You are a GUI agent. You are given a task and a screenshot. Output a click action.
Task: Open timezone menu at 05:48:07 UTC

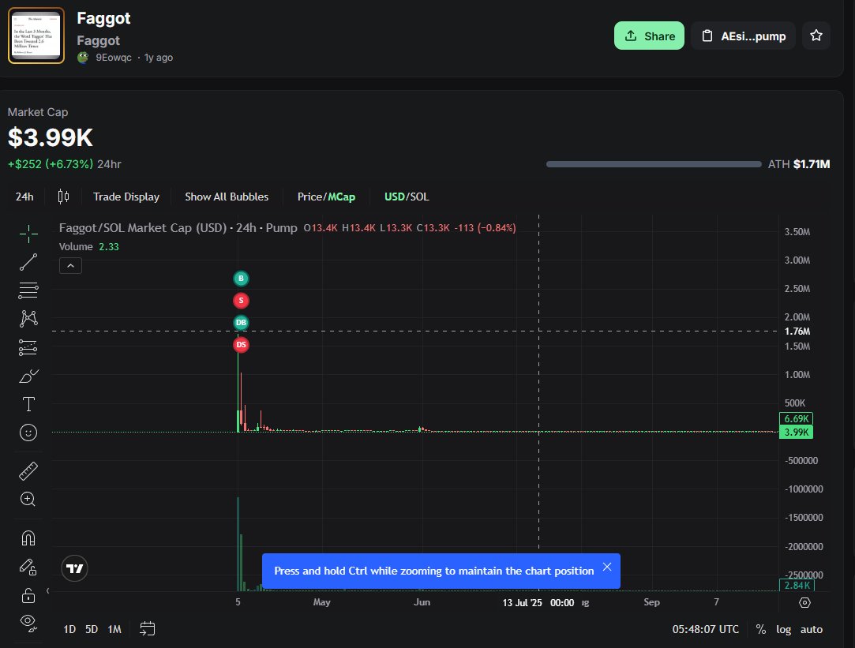(706, 630)
